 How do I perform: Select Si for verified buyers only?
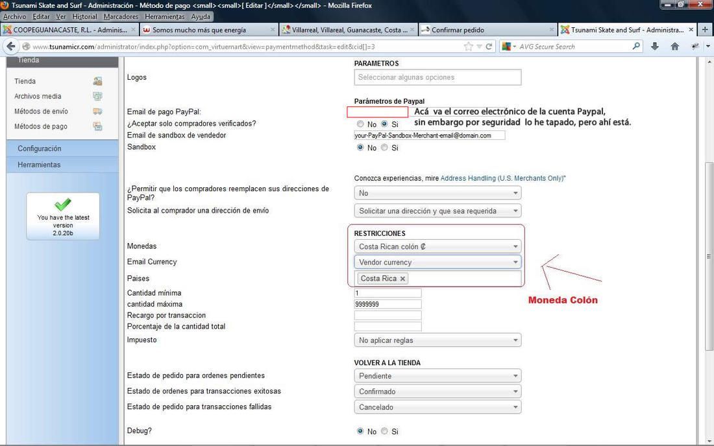pos(384,124)
